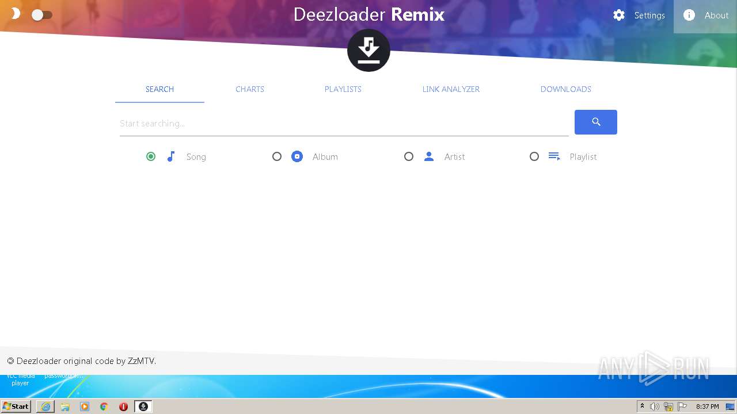Click the blue search magnifier button

pyautogui.click(x=596, y=122)
